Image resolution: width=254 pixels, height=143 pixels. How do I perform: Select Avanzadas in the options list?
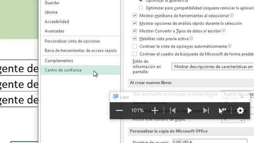(54, 31)
